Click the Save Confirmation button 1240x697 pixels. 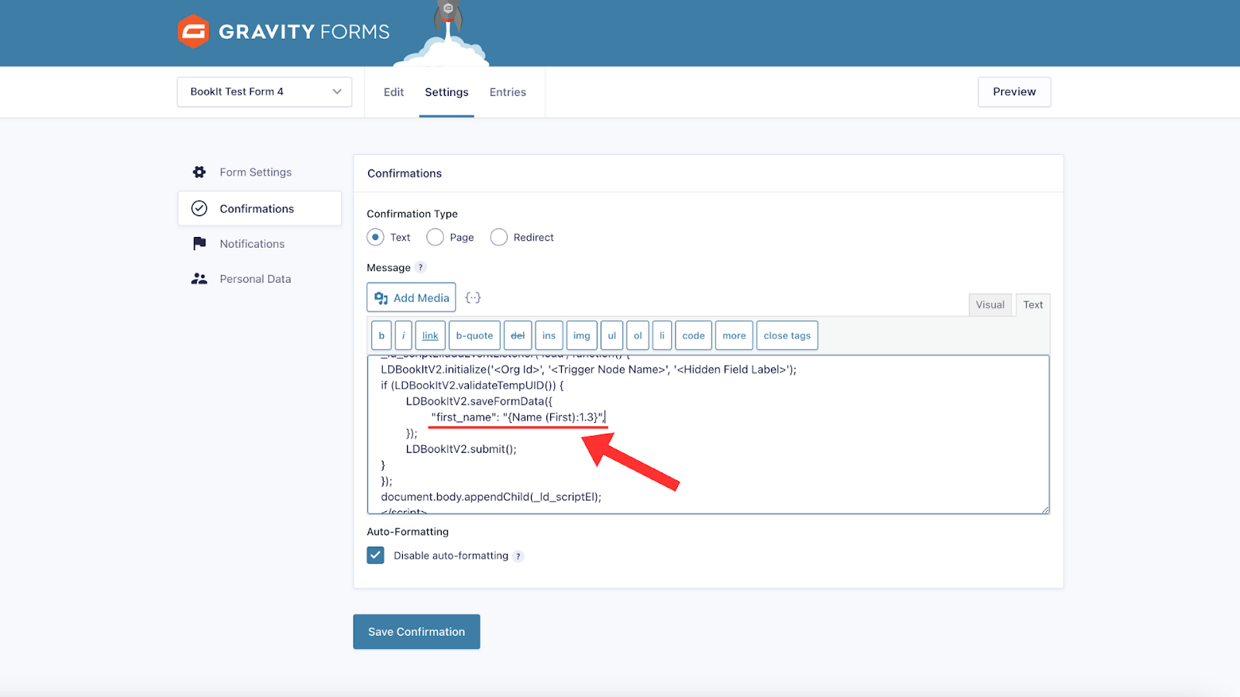416,632
